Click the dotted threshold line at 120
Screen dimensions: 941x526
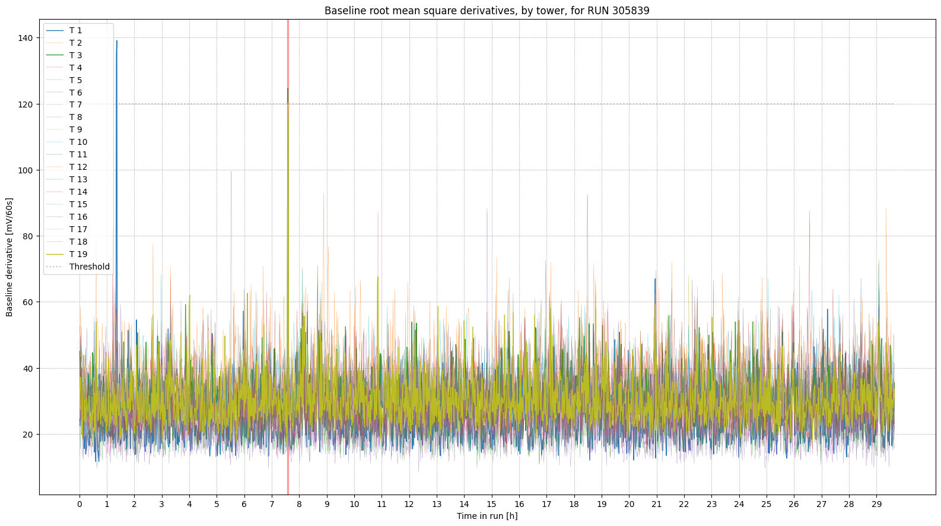[534, 104]
